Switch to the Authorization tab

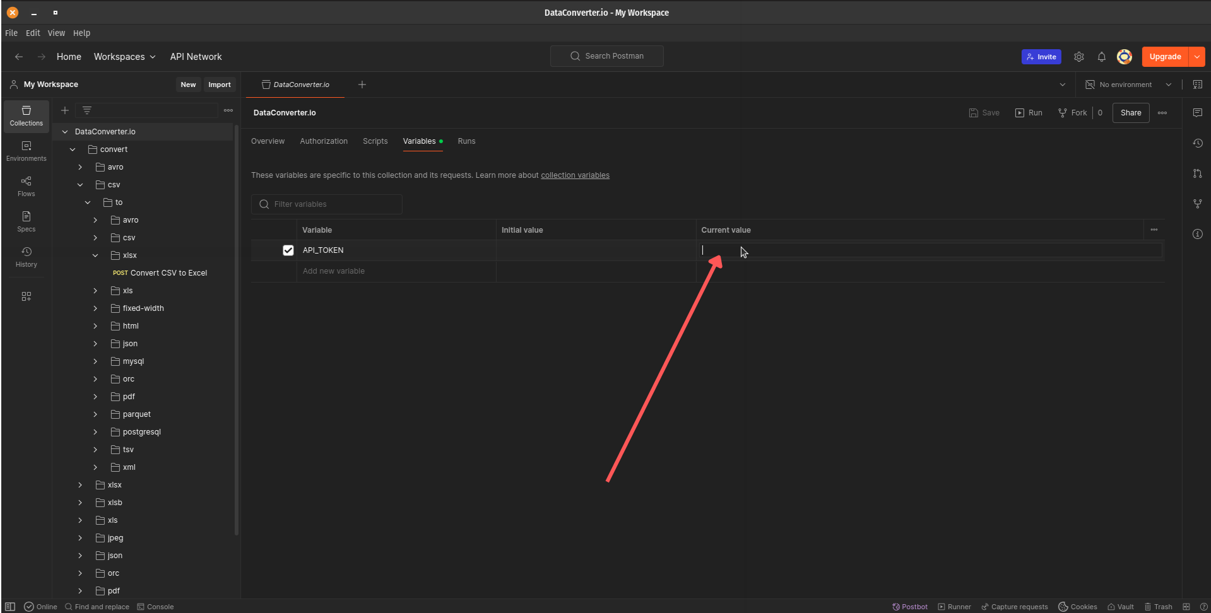click(x=324, y=141)
